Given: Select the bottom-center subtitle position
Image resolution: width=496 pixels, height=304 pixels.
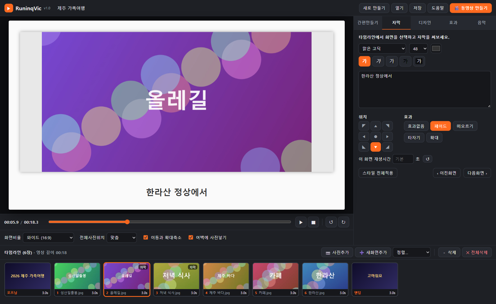Looking at the screenshot, I should pyautogui.click(x=376, y=147).
